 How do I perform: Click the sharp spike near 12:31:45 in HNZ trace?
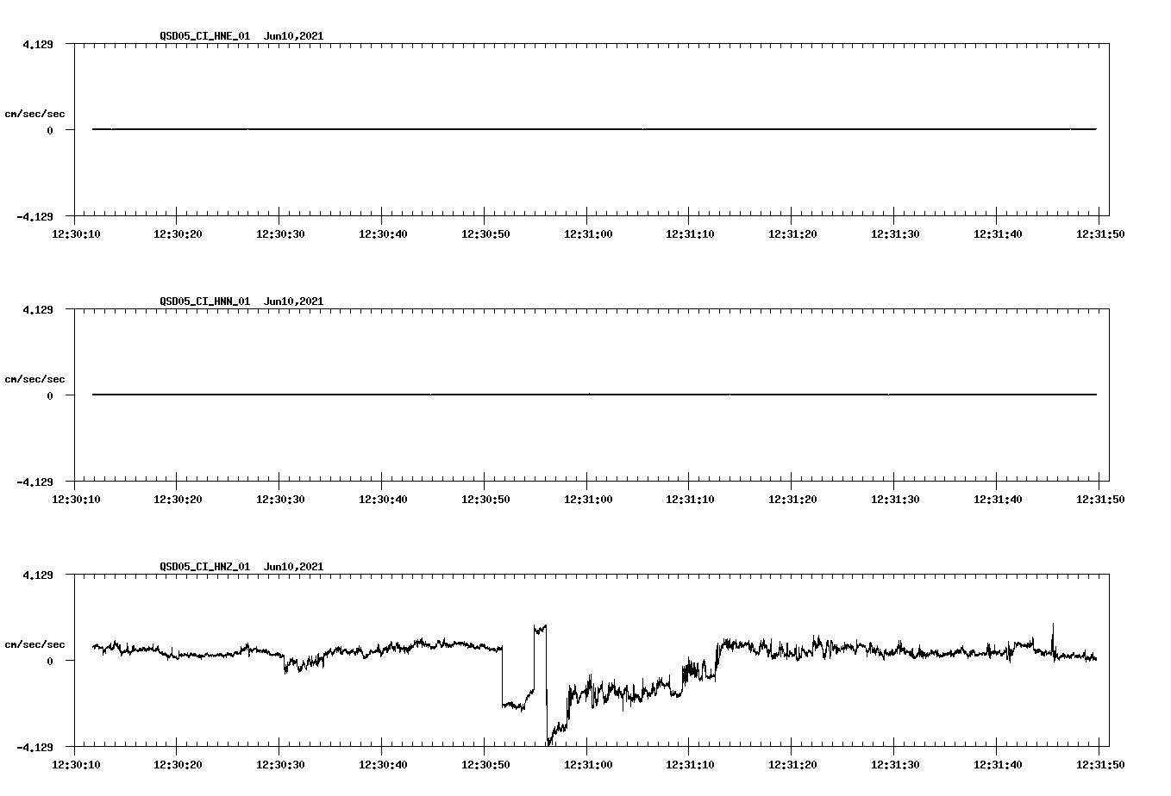(1053, 639)
